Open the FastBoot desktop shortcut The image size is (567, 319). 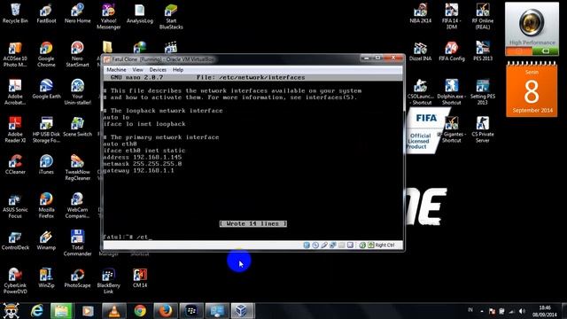coord(46,13)
